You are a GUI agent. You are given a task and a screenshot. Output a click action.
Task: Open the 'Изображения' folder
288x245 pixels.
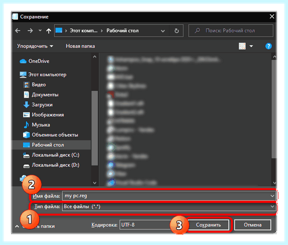pos(44,115)
